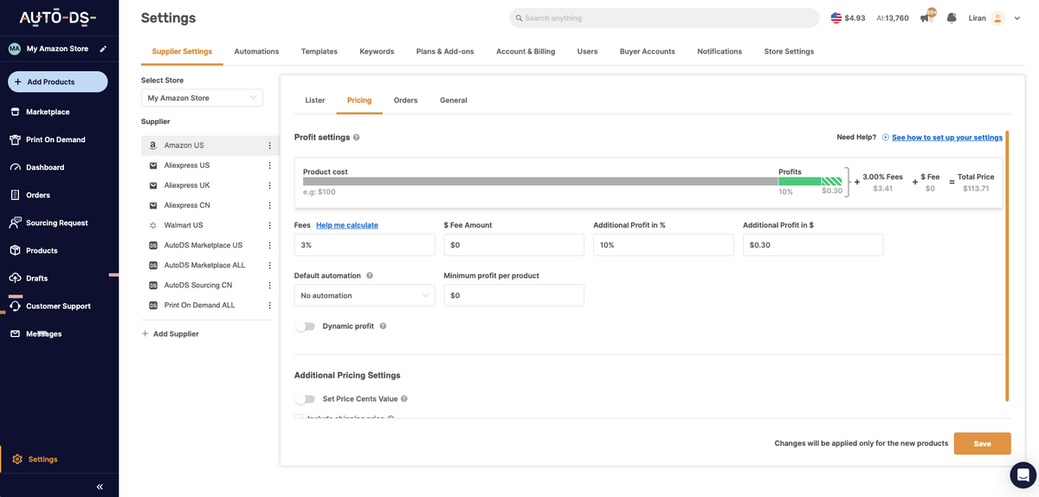Select the General sub-tab

point(454,100)
